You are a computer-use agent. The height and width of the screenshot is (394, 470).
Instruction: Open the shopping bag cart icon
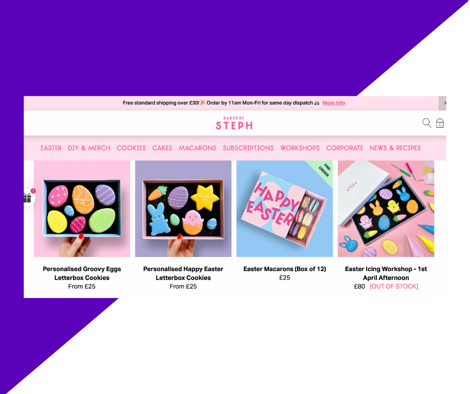pos(439,123)
